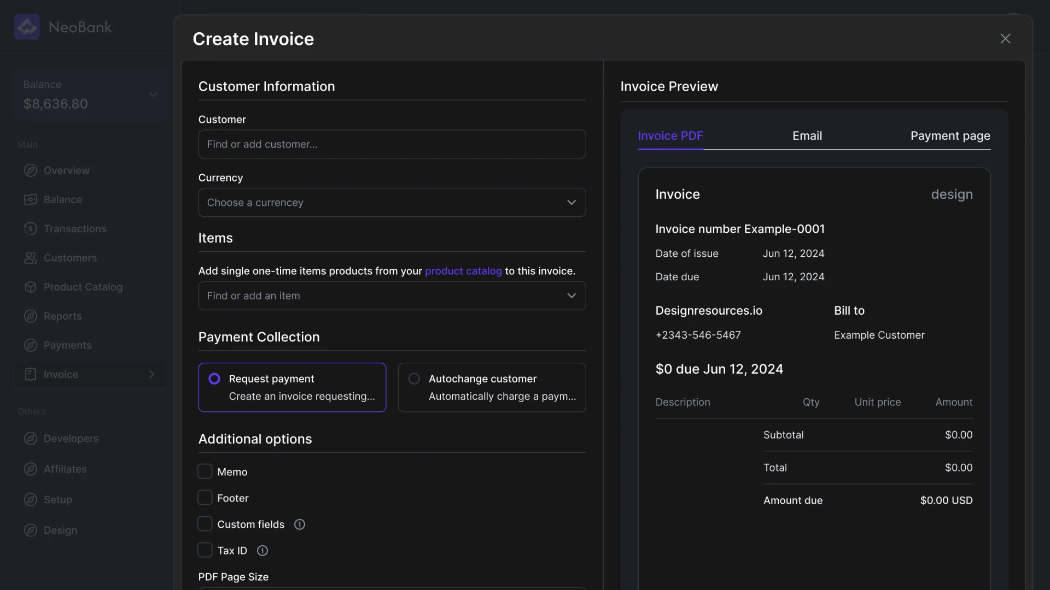1050x590 pixels.
Task: Select the Product Catalog icon
Action: [x=31, y=287]
